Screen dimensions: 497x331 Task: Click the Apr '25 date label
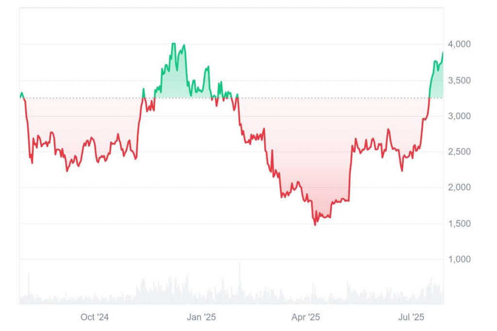306,317
